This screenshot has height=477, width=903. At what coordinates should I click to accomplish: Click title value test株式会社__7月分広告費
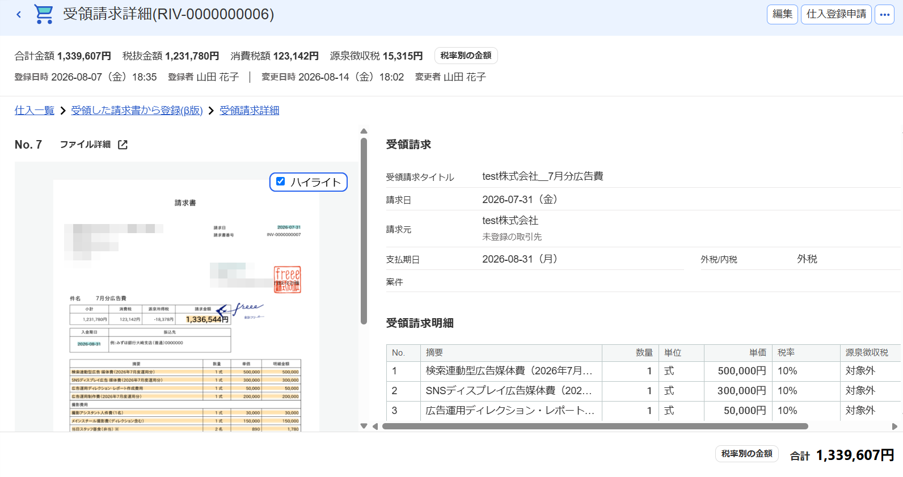pos(542,176)
